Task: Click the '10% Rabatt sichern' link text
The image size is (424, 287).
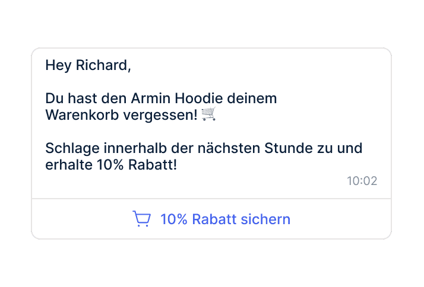Action: click(x=225, y=219)
